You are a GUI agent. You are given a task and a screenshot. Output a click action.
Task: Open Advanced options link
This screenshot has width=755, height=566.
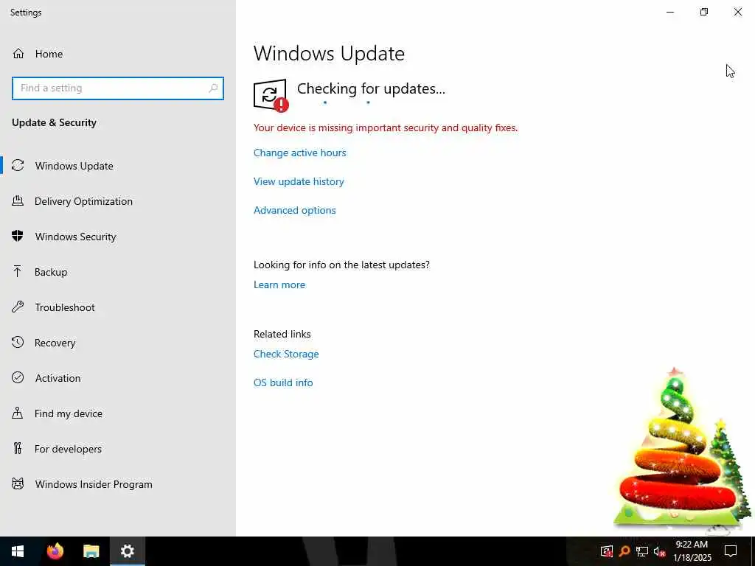[295, 210]
